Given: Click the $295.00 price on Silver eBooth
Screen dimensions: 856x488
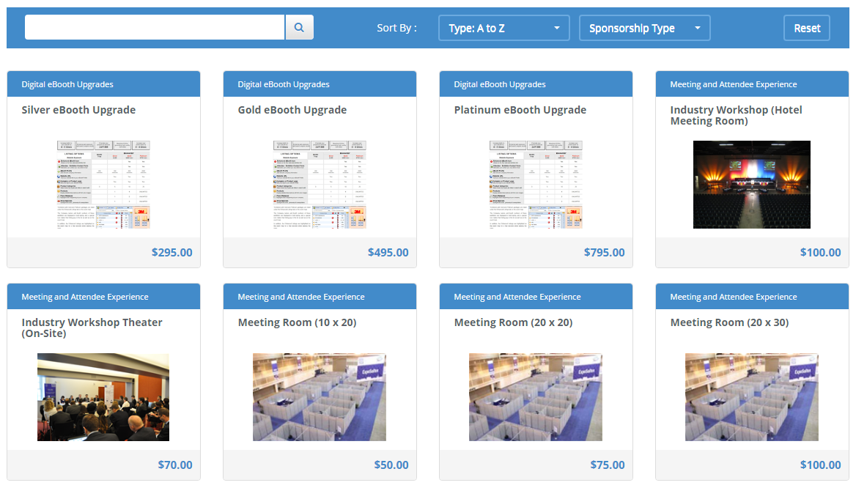Looking at the screenshot, I should coord(171,253).
